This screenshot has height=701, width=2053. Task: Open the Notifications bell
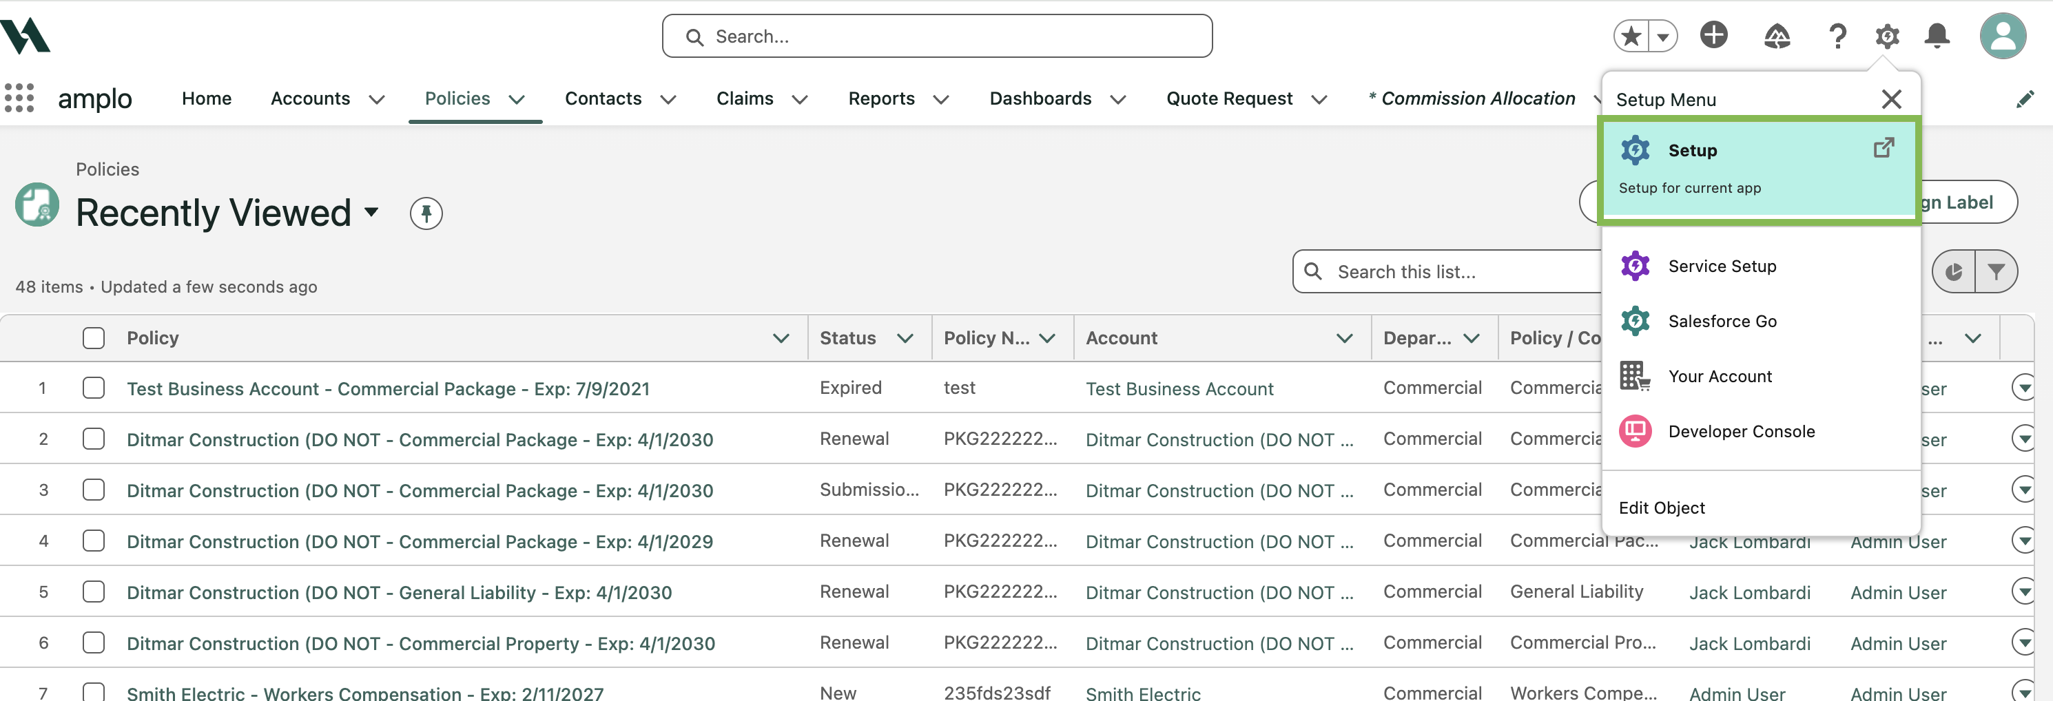tap(1937, 36)
